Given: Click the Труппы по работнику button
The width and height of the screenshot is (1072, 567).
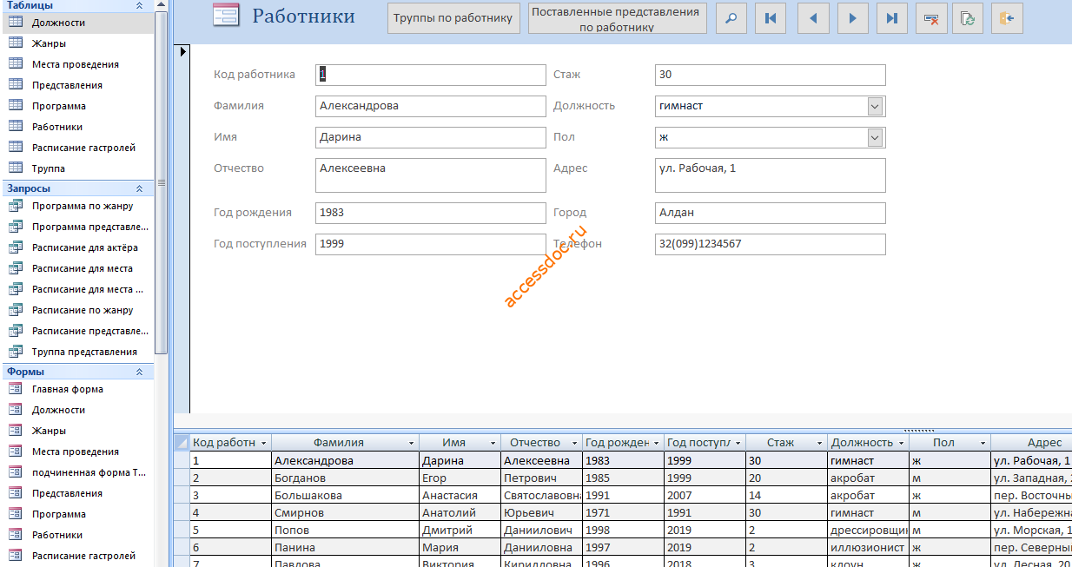Looking at the screenshot, I should point(453,18).
